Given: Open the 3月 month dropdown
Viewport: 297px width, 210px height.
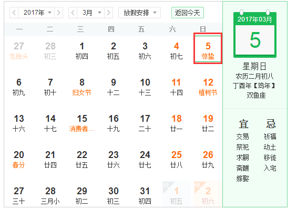Looking at the screenshot, I should (90, 13).
